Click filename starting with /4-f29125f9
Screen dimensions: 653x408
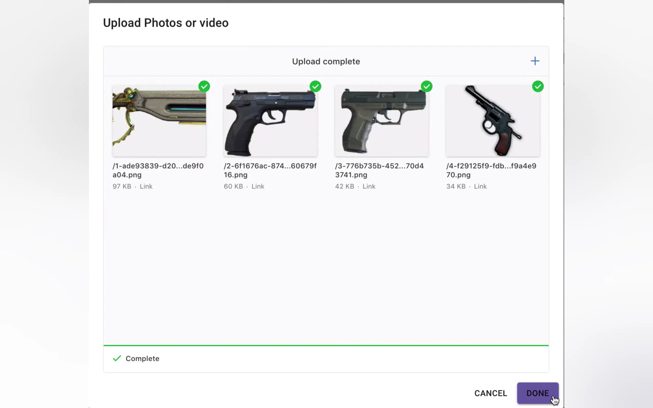tap(491, 170)
